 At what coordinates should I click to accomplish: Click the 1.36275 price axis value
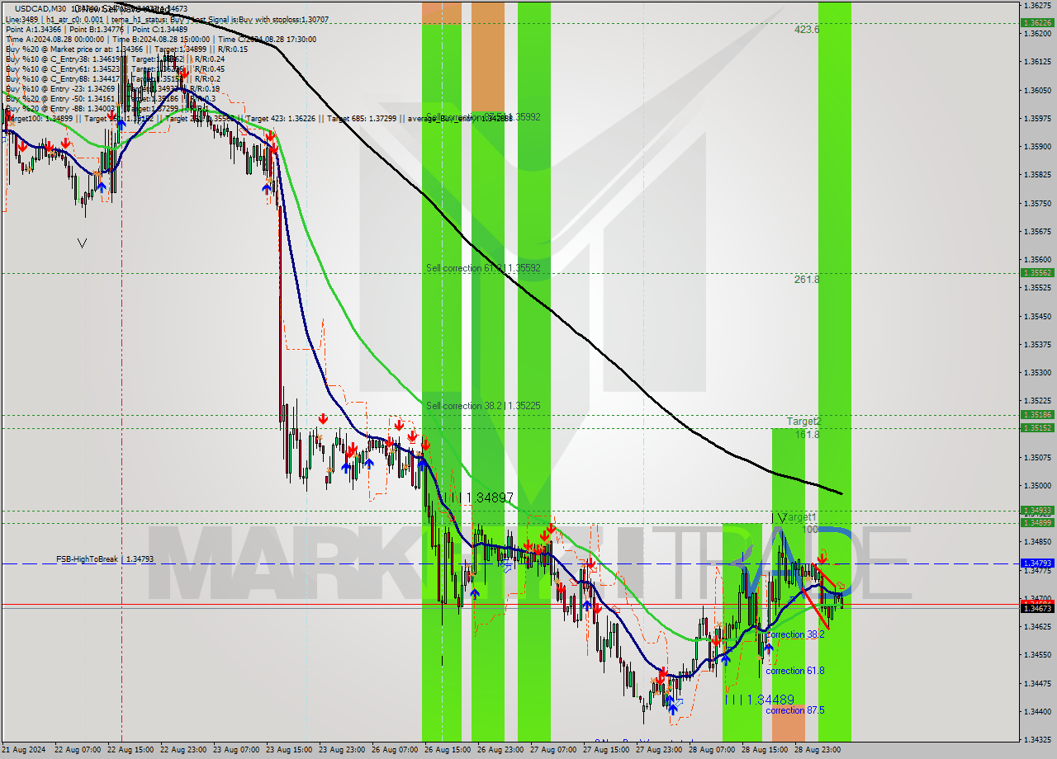point(1037,5)
